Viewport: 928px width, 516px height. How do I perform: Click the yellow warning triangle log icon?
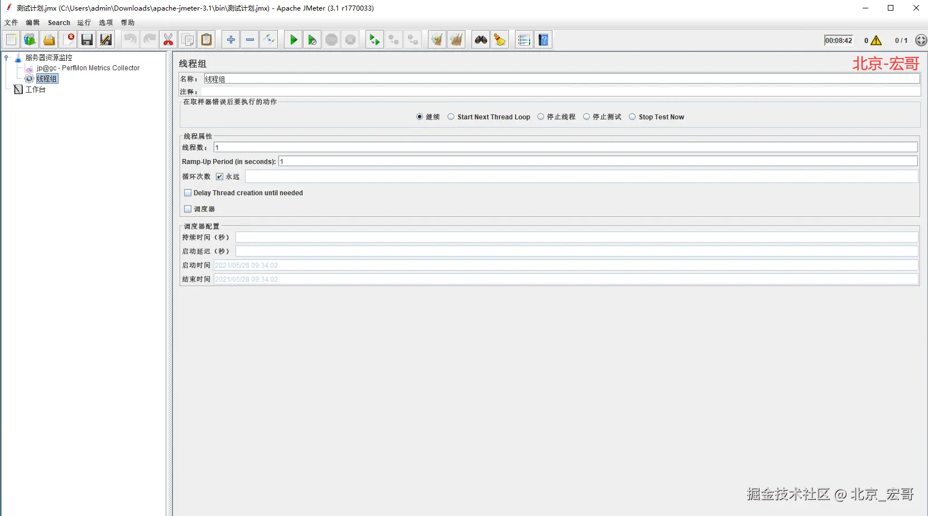876,40
